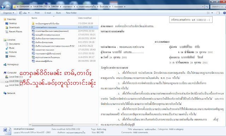Select file dated 11/1/2552 22:52

click(x=65, y=53)
